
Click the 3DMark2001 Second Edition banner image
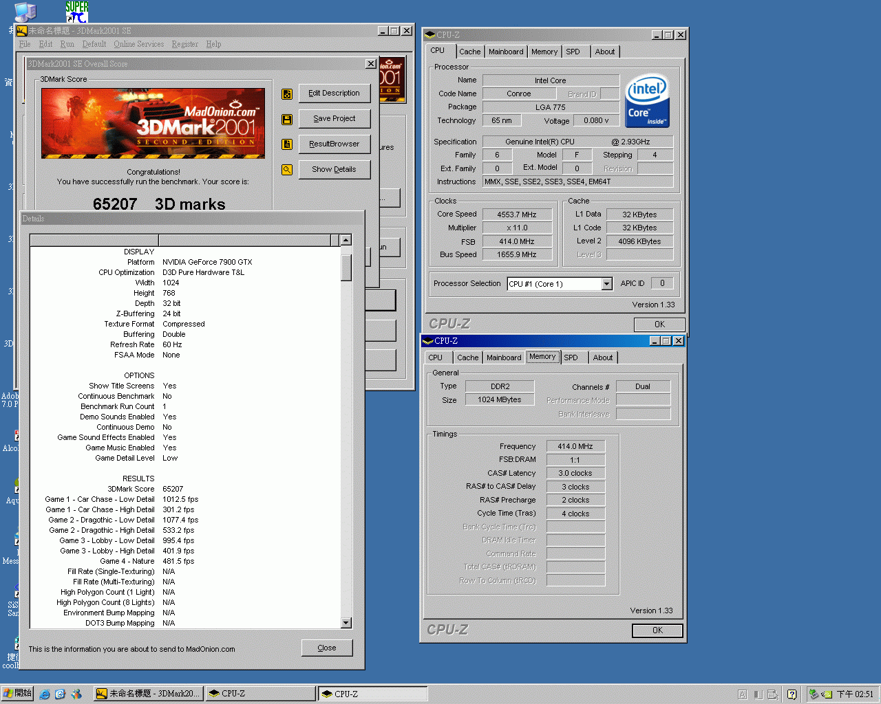point(153,124)
